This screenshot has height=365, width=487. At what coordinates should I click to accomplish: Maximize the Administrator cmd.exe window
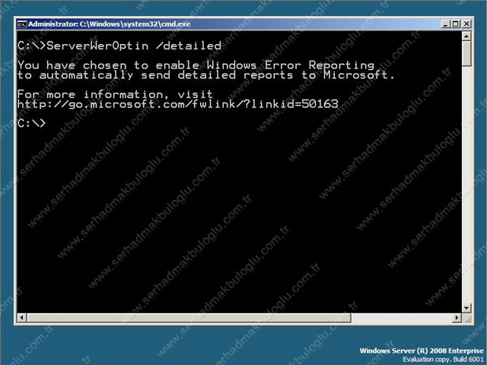[456, 24]
